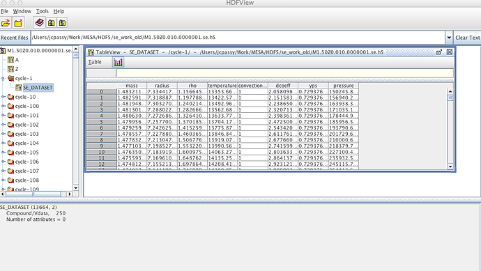Click the tree panel horizontal scrollbar thumb
The image size is (481, 271).
pos(33,194)
